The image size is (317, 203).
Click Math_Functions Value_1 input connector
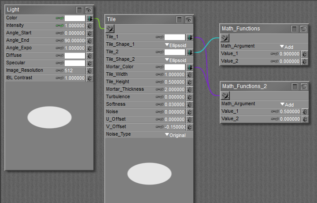tap(305, 54)
